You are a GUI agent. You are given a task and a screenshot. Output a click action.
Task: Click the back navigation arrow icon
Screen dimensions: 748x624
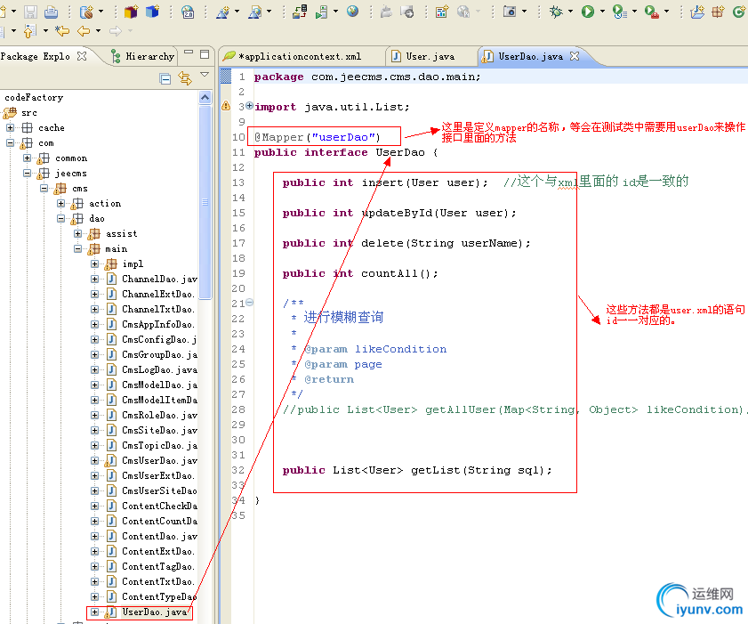coord(83,31)
